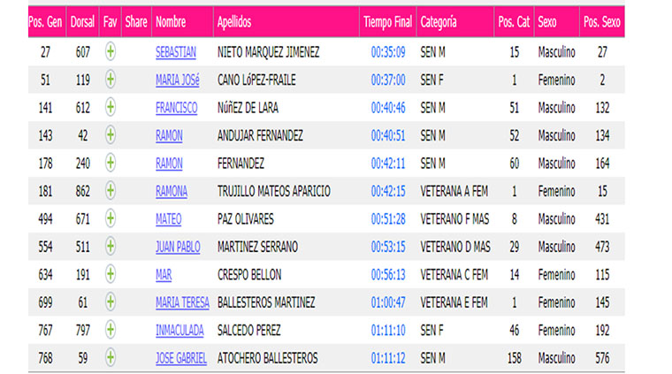The height and width of the screenshot is (374, 672).
Task: Mark Mar Crespo Bellon as favorite
Action: (111, 274)
